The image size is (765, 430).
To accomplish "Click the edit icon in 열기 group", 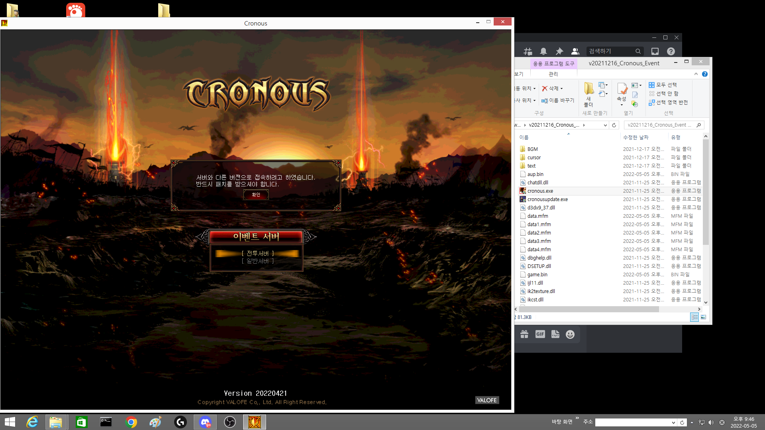I will 635,95.
